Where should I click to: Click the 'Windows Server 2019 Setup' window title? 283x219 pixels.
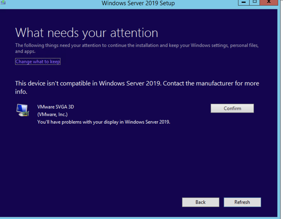[x=138, y=3]
